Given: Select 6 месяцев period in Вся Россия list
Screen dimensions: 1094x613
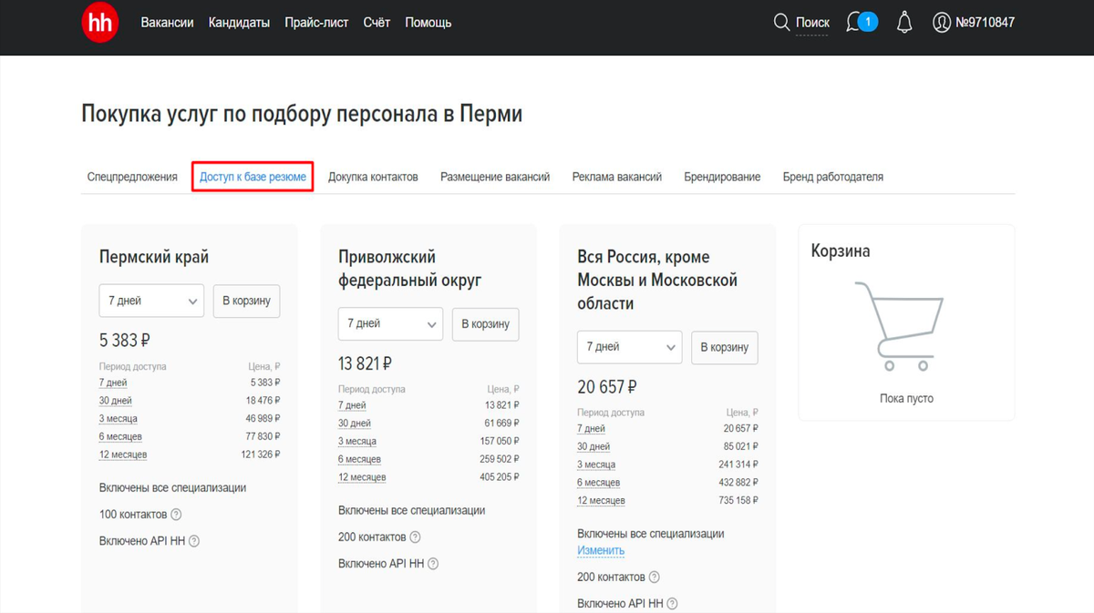Looking at the screenshot, I should click(598, 483).
